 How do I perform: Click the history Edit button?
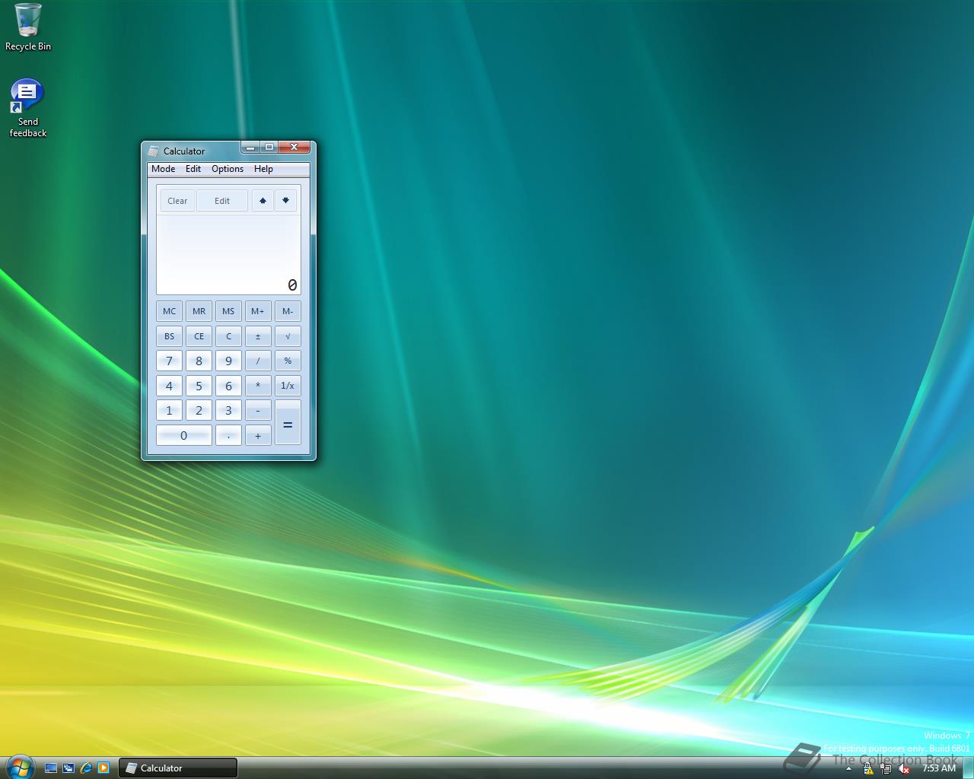click(222, 201)
